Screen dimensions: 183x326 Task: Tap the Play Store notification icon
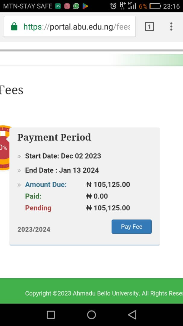85,6
